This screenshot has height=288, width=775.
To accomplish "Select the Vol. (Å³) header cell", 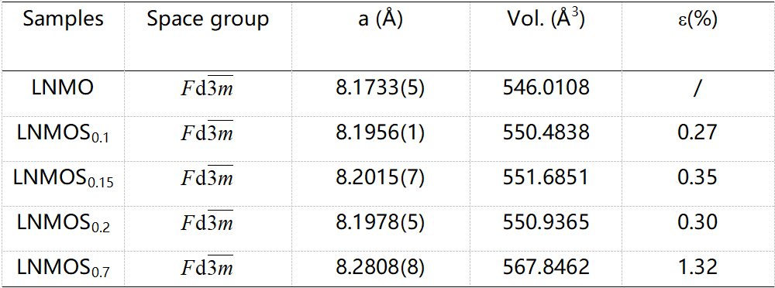I will (546, 19).
